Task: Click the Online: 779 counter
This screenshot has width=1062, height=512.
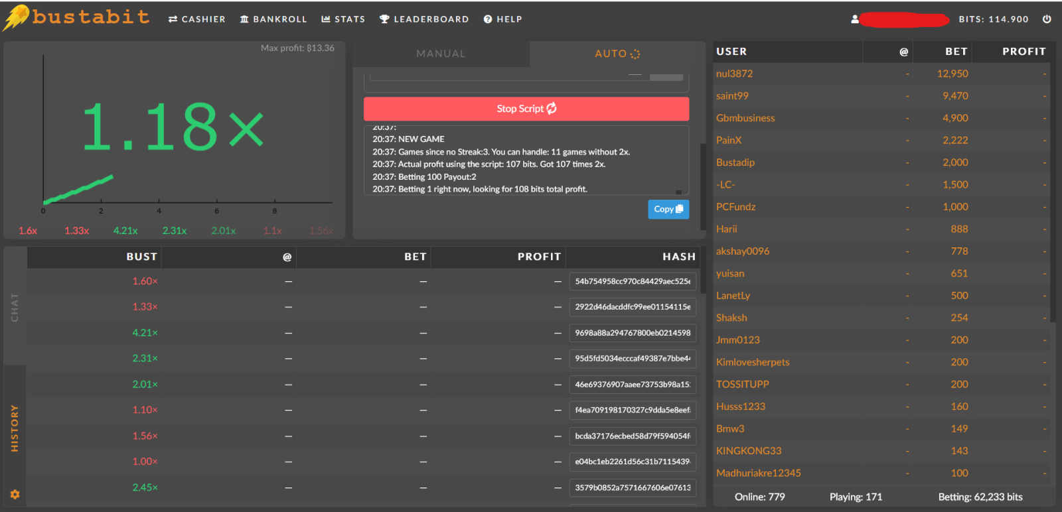Action: [759, 497]
